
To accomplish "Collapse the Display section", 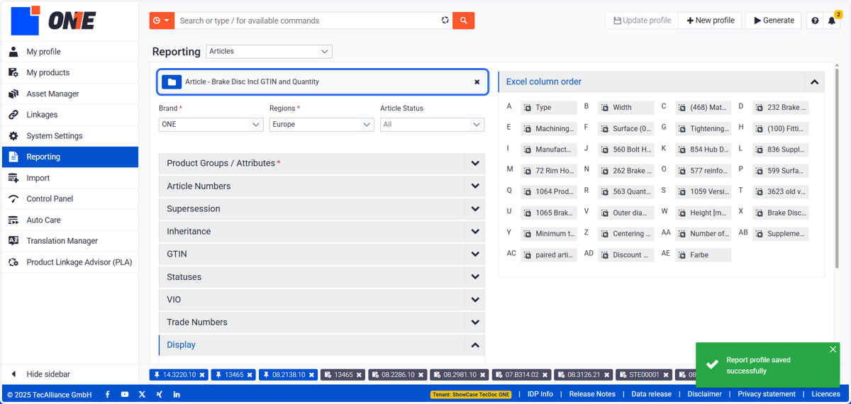I will click(322, 344).
